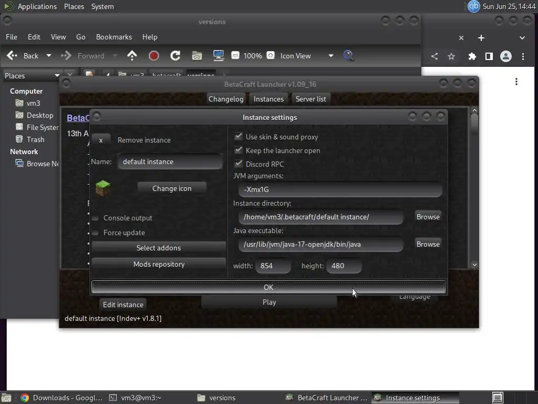Bookmark page with the star icon
538x404 pixels.
coord(451,56)
